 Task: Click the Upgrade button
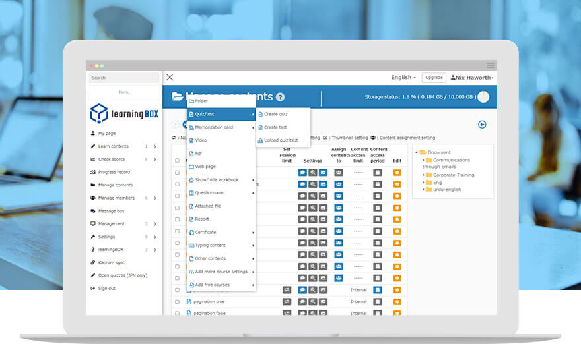tap(434, 78)
